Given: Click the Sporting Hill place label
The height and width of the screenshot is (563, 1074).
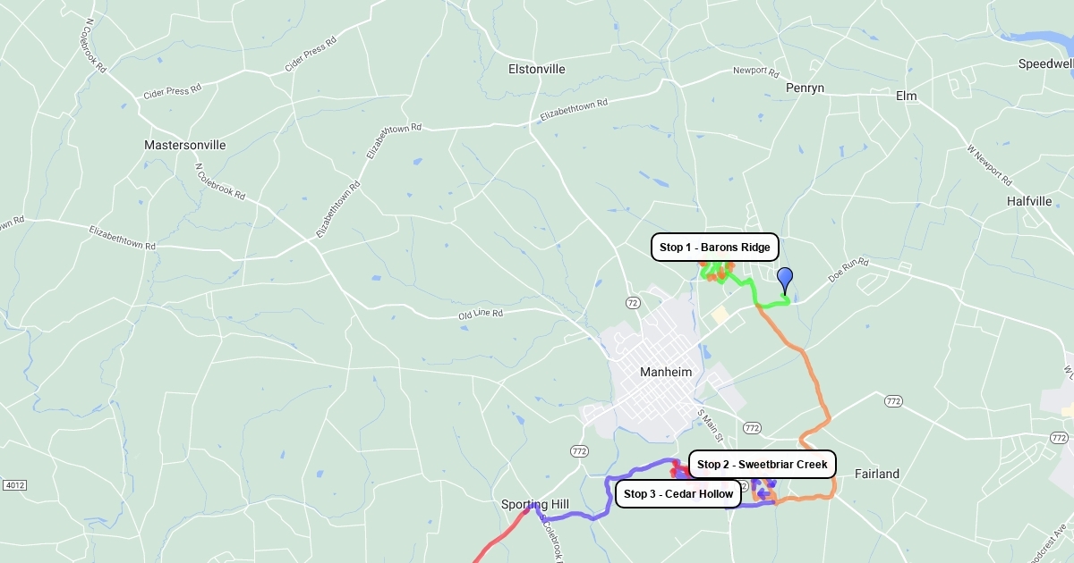Looking at the screenshot, I should 535,505.
